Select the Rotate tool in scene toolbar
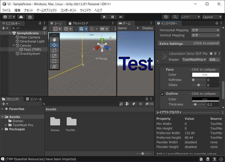The height and width of the screenshot is (162, 225). click(x=54, y=50)
